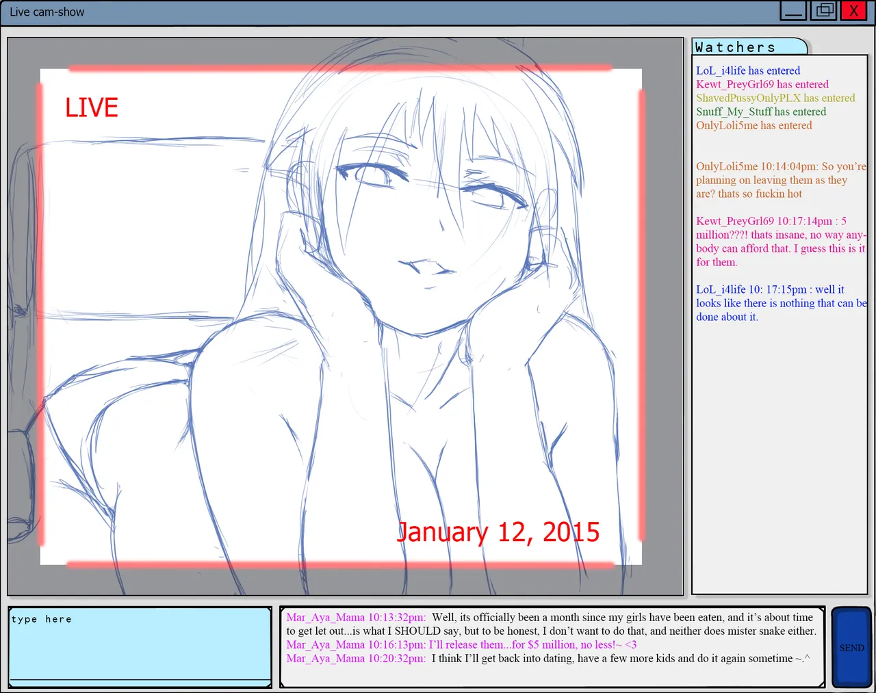The height and width of the screenshot is (693, 876).
Task: Select 'Kewt_PreyGrl69 has entered' entry
Action: [x=762, y=84]
